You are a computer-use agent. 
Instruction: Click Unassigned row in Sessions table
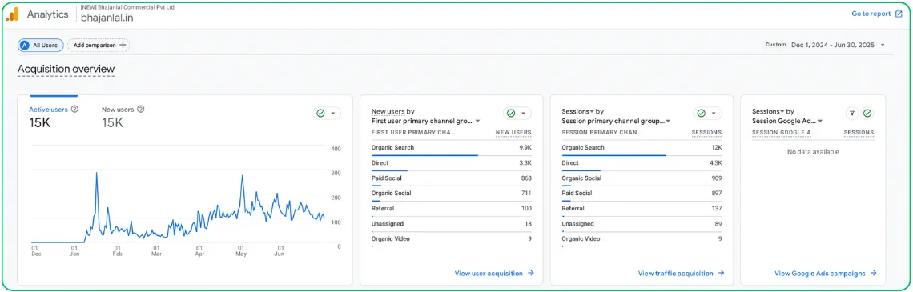pos(642,224)
